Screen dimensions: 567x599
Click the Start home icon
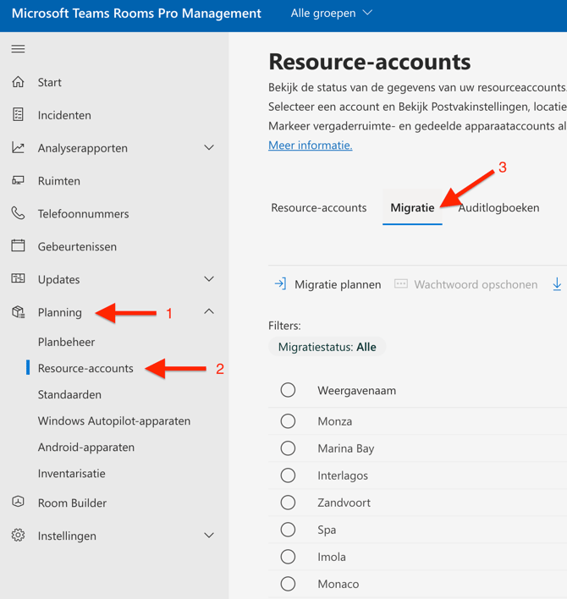tap(18, 82)
